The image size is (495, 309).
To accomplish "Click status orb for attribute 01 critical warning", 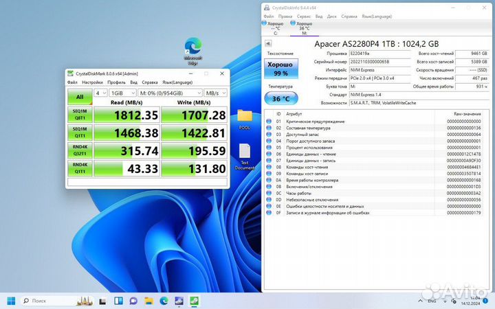I will (x=269, y=122).
